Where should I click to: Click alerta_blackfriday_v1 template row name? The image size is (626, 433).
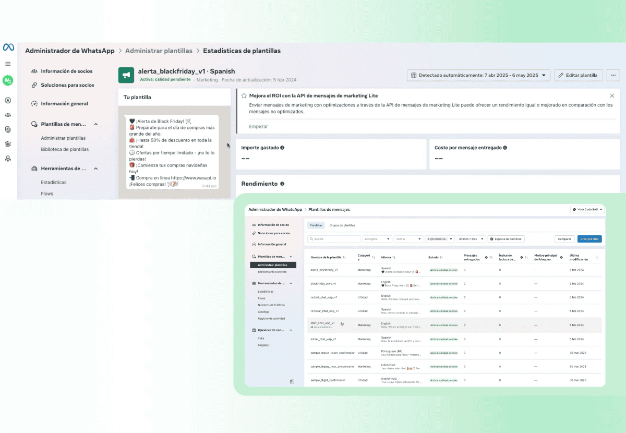[x=324, y=270]
